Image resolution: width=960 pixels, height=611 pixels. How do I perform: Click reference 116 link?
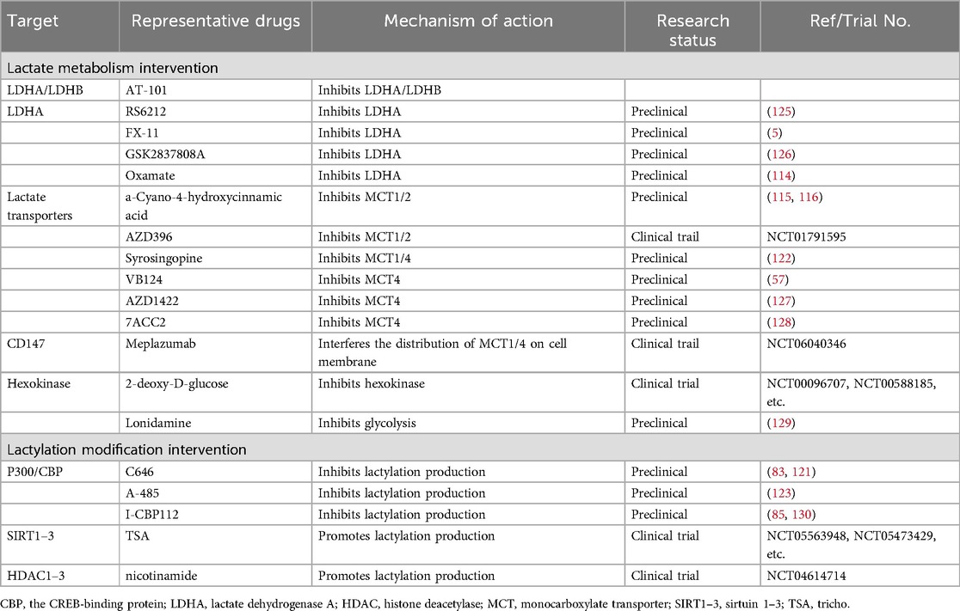[809, 197]
